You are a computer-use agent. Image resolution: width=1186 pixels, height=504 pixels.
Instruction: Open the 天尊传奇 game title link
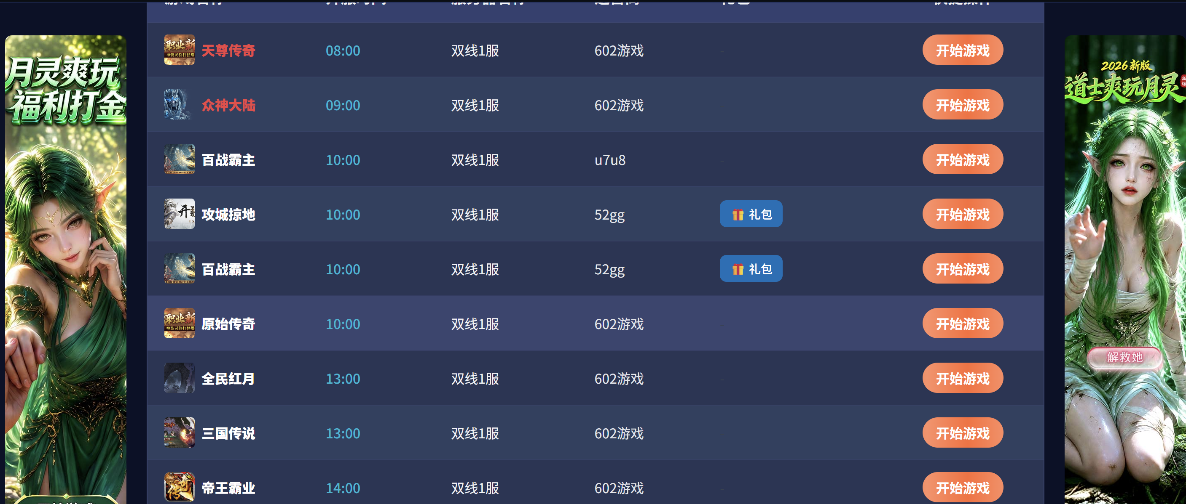[x=228, y=50]
